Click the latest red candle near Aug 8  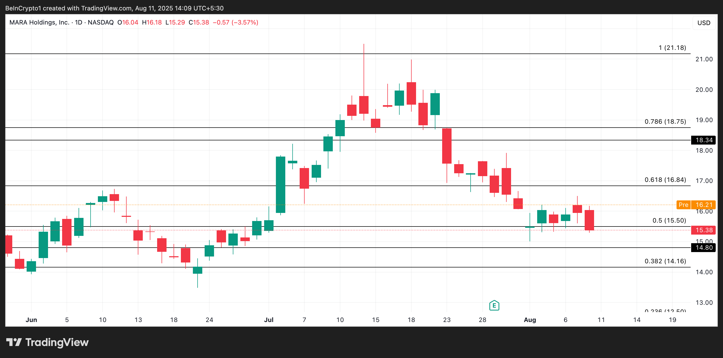(x=589, y=220)
